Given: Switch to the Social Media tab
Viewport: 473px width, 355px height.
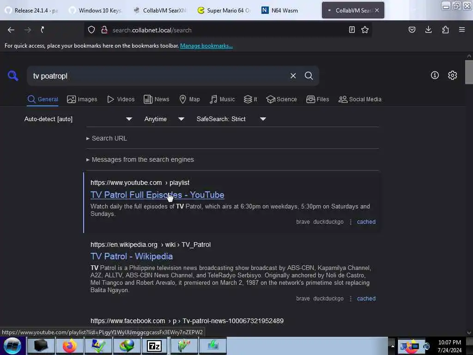Looking at the screenshot, I should click(x=360, y=99).
